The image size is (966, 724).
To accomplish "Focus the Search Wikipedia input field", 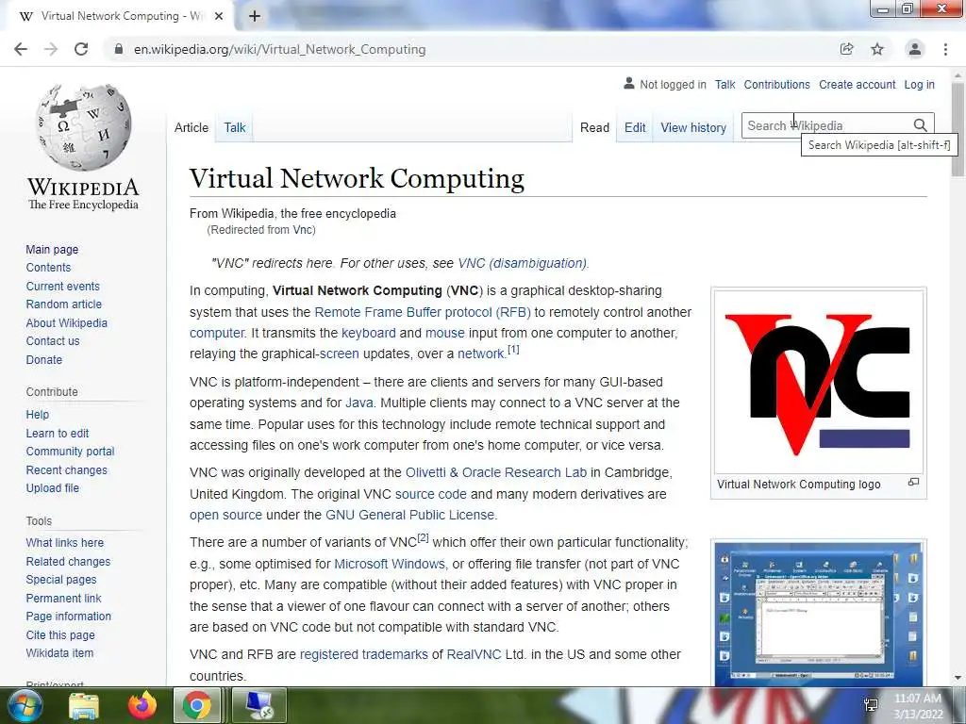I will click(826, 125).
